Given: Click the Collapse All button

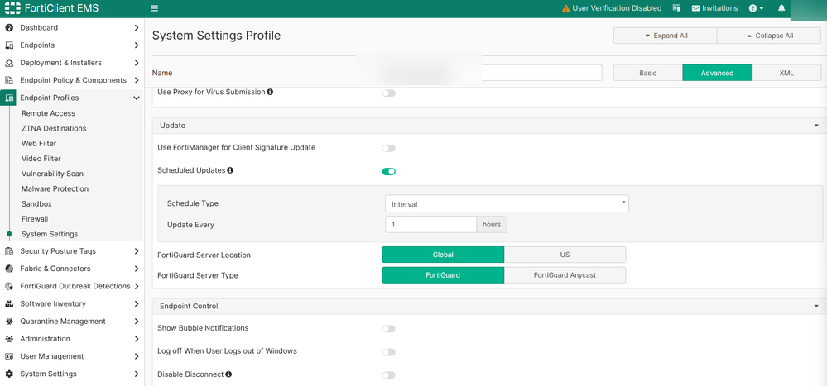Looking at the screenshot, I should pos(769,36).
